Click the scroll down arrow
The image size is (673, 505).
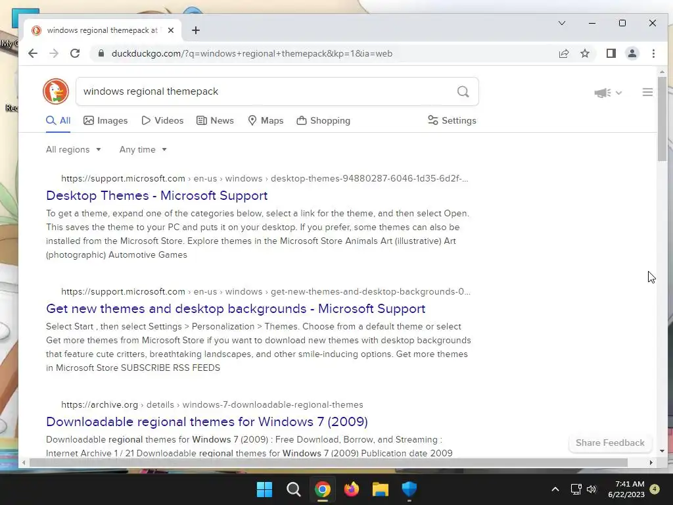[x=662, y=451]
